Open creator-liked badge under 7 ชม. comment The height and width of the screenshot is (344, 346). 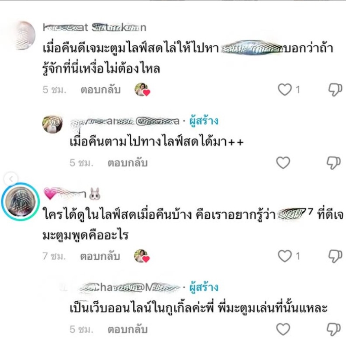(142, 256)
